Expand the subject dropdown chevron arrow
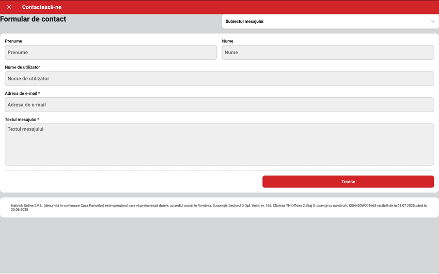Image resolution: width=439 pixels, height=274 pixels. 433,22
